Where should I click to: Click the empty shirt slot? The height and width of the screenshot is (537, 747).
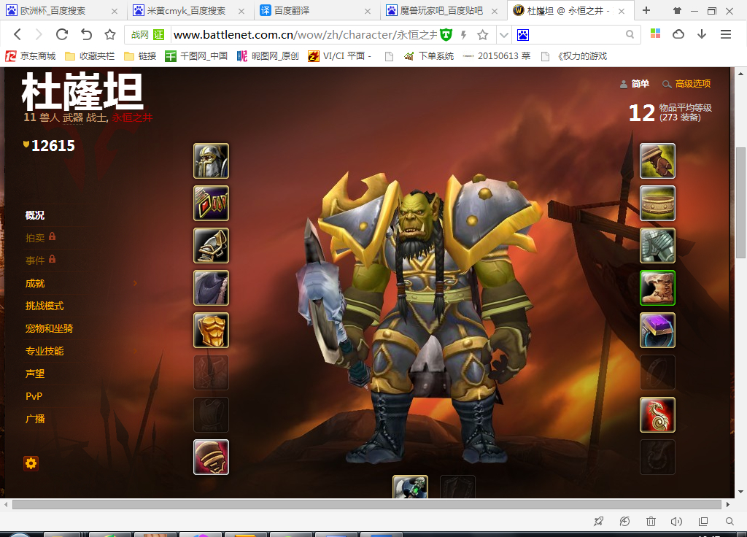211,373
